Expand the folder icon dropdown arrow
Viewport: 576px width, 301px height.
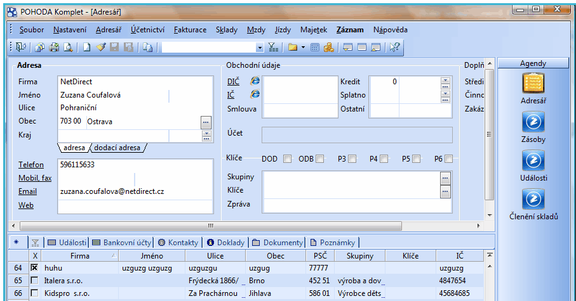click(x=303, y=48)
